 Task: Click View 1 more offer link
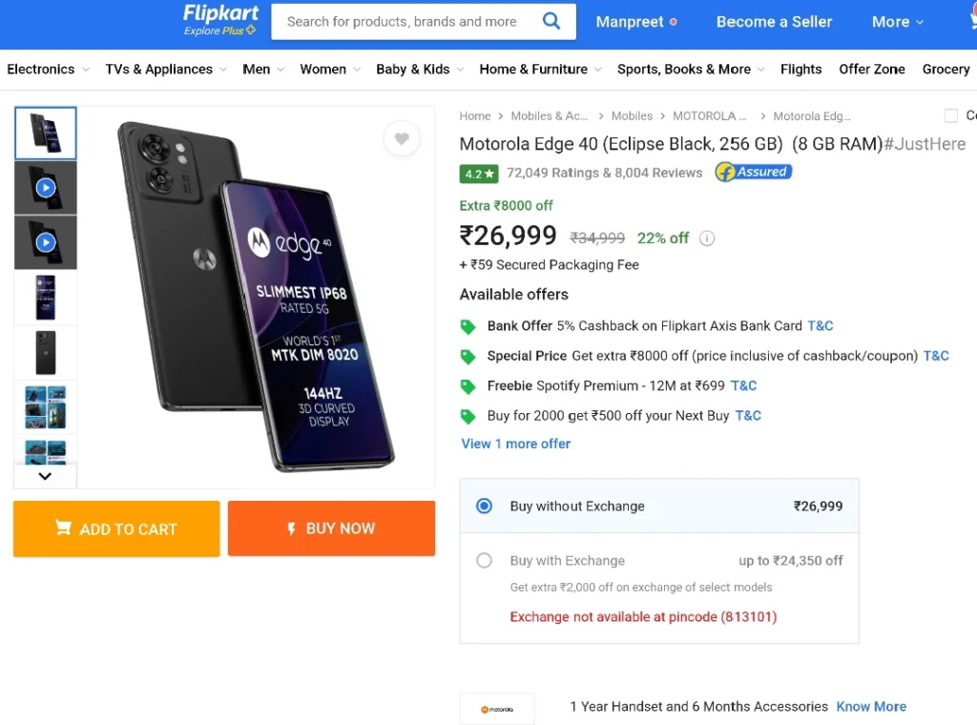[515, 444]
